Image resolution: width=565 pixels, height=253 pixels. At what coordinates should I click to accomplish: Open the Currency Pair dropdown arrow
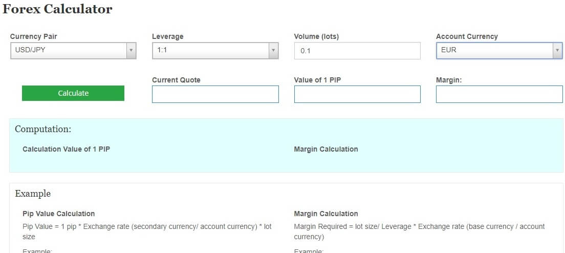[x=131, y=51]
